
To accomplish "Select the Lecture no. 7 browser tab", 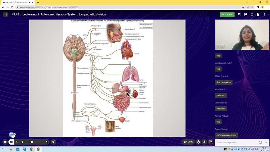I will [x=17, y=2].
